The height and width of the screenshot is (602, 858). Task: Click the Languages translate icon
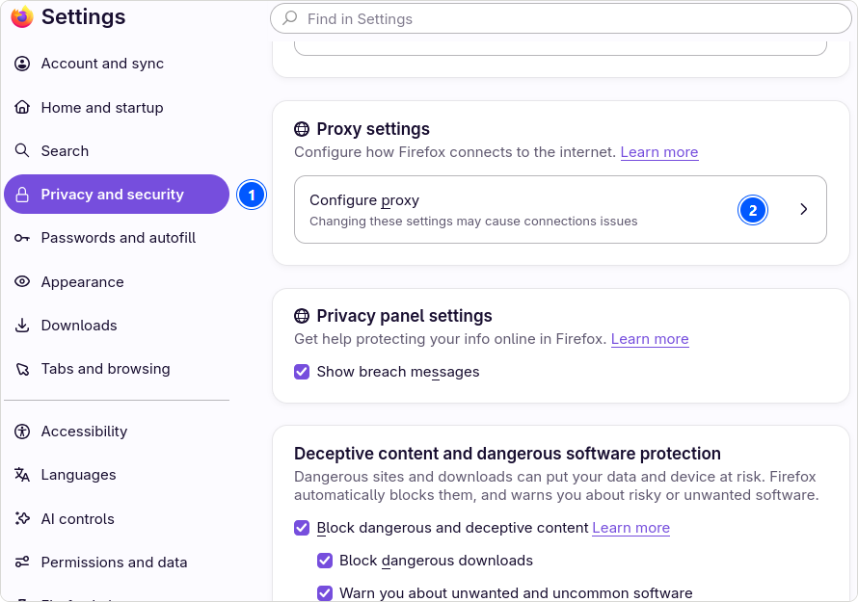coord(22,475)
